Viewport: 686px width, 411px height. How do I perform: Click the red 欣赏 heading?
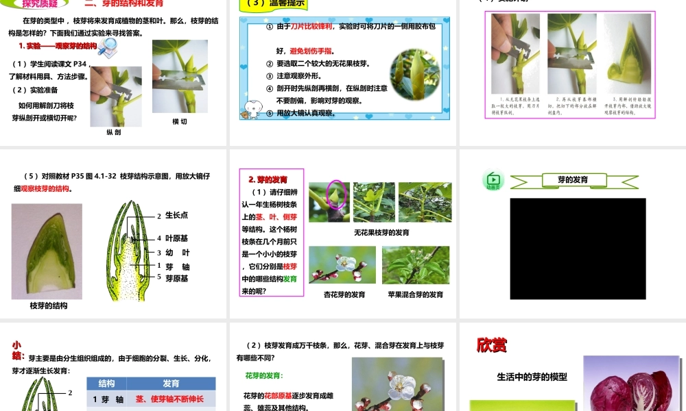tap(491, 345)
